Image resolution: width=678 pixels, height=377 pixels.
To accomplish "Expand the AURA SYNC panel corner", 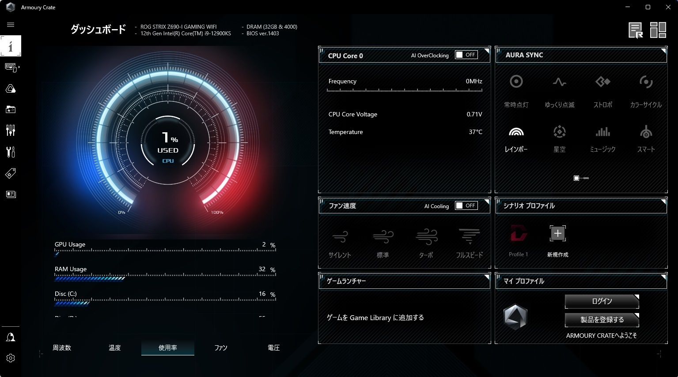I will [663, 51].
